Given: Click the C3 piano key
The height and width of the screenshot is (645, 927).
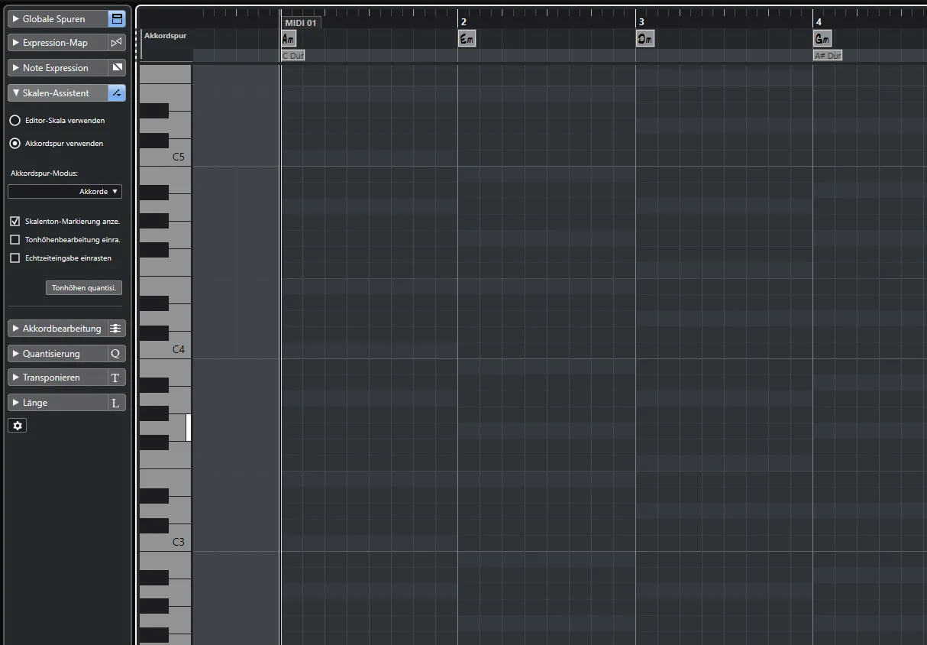Looking at the screenshot, I should [179, 542].
